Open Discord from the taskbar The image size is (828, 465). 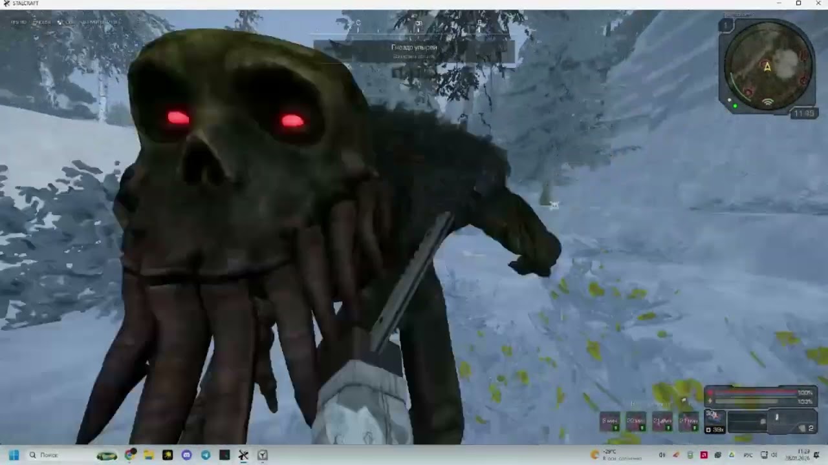tap(187, 455)
